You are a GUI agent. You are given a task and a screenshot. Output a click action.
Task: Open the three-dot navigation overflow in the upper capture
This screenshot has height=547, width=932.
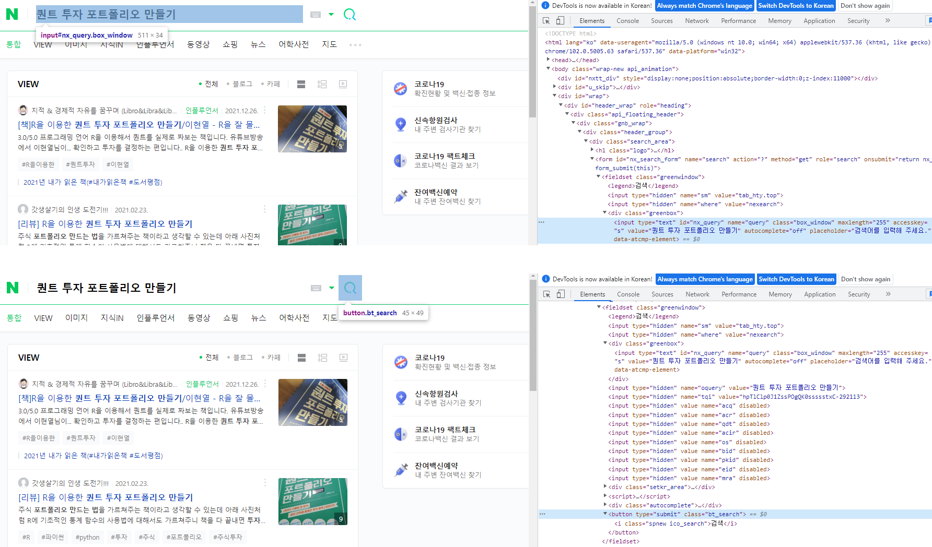(x=355, y=45)
